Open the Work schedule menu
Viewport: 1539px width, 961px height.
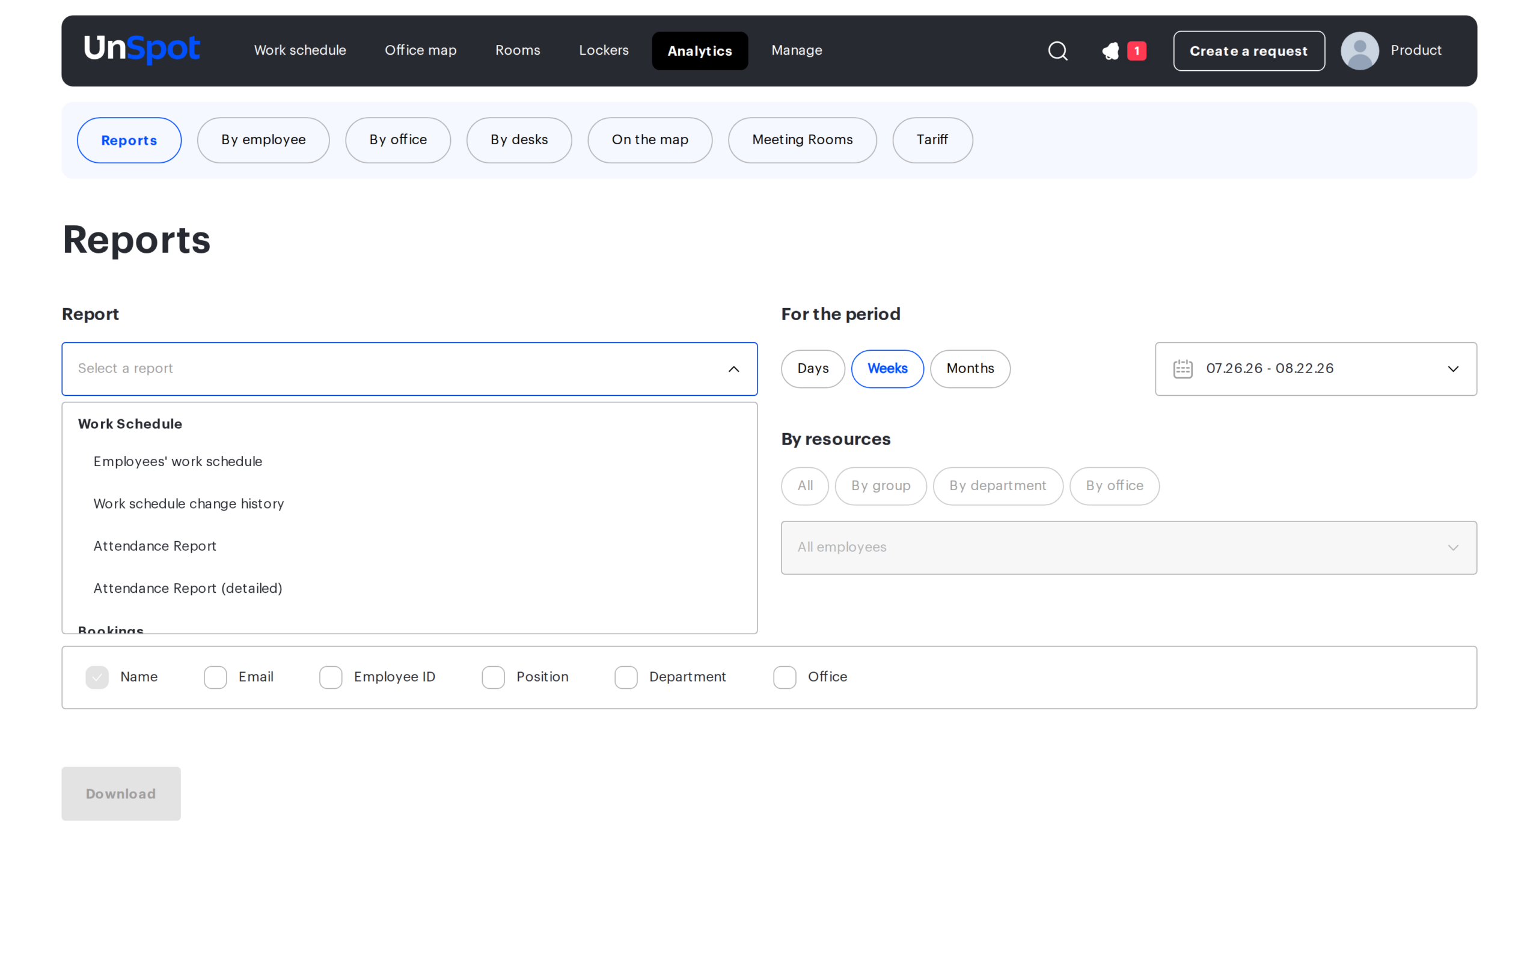pyautogui.click(x=300, y=50)
